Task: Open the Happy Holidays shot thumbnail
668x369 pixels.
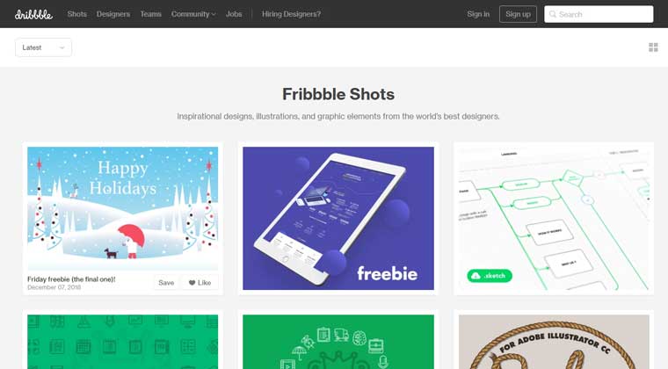Action: click(x=123, y=208)
